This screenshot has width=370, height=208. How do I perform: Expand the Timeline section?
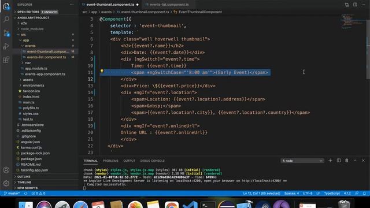(x=24, y=183)
